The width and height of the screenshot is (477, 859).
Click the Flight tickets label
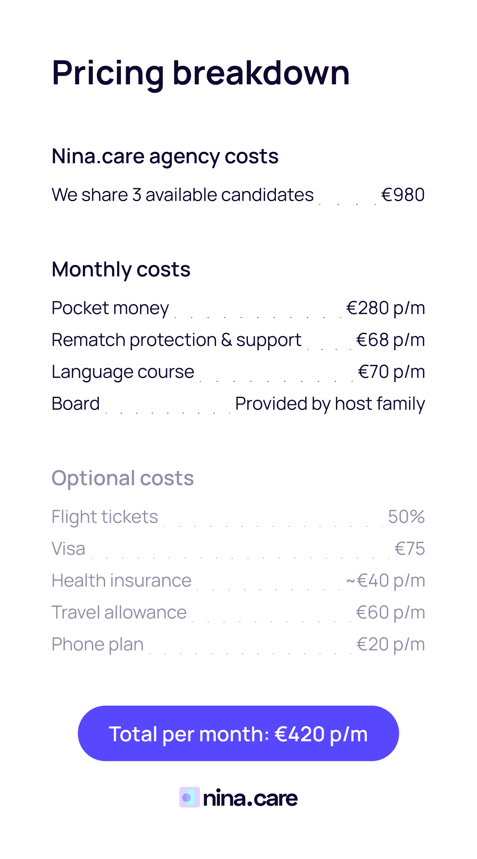click(x=105, y=517)
